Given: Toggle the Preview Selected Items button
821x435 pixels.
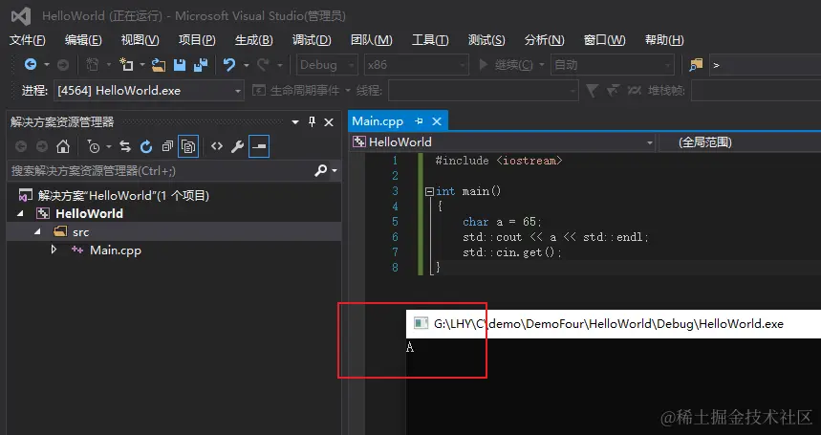Looking at the screenshot, I should coord(259,146).
